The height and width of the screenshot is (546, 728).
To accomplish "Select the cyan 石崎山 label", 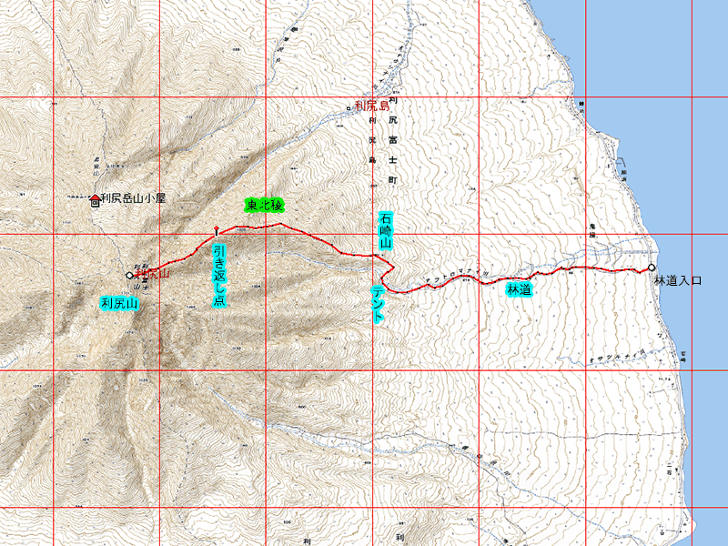I will tap(385, 232).
